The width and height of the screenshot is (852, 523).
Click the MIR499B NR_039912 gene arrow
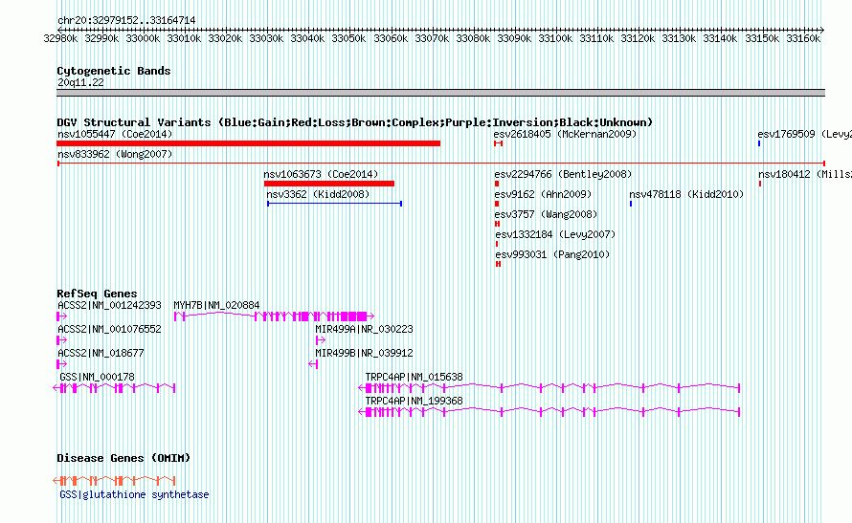click(x=313, y=364)
